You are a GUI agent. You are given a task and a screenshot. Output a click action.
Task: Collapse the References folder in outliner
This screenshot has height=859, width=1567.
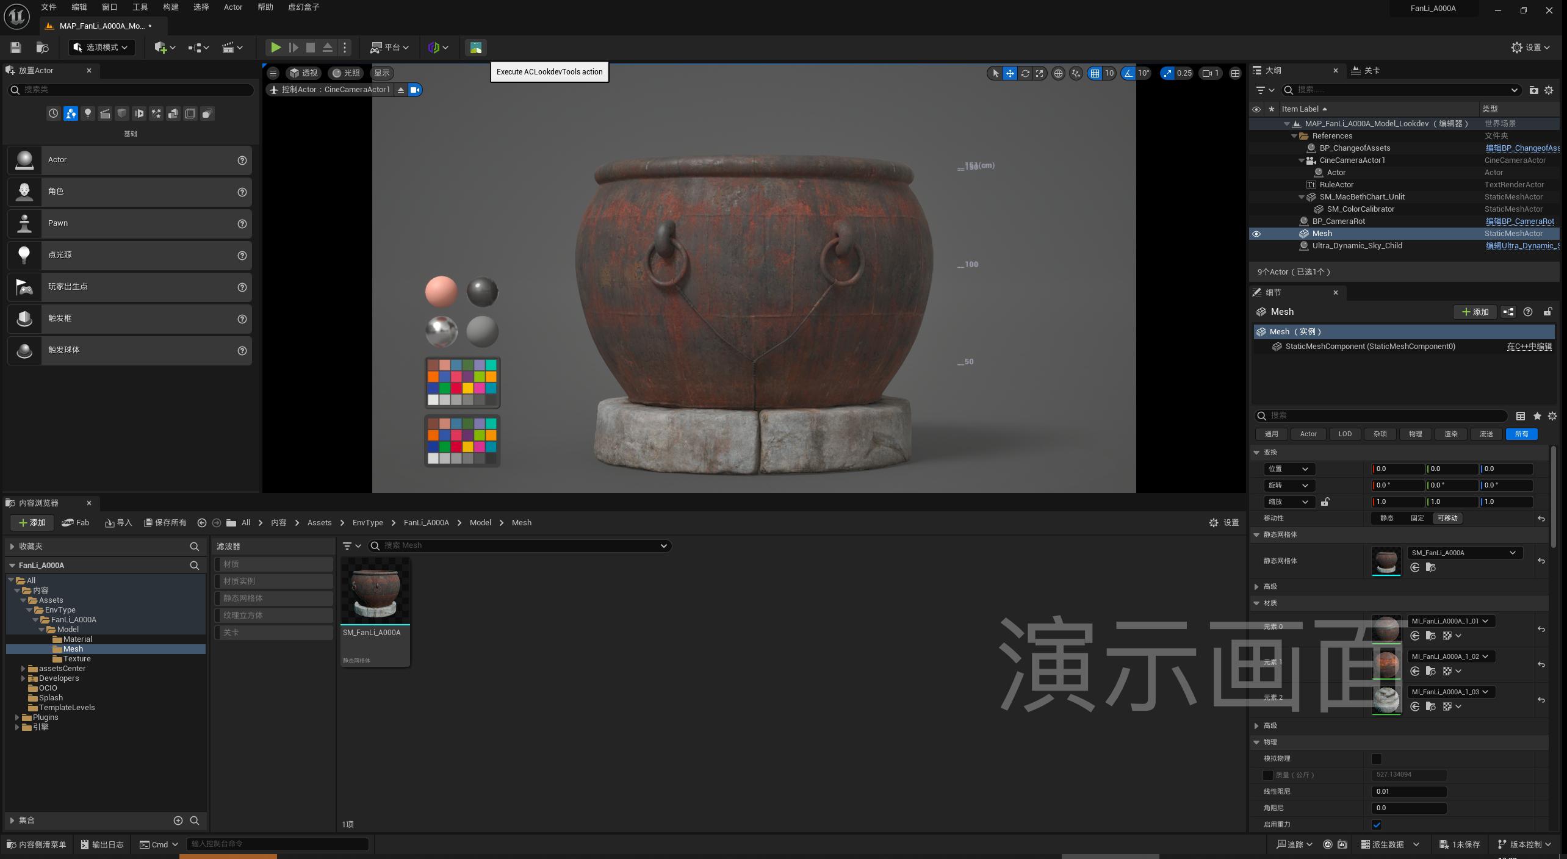(x=1294, y=136)
